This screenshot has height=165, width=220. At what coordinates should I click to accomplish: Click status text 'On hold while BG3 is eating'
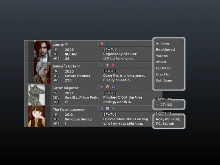[x=125, y=119]
